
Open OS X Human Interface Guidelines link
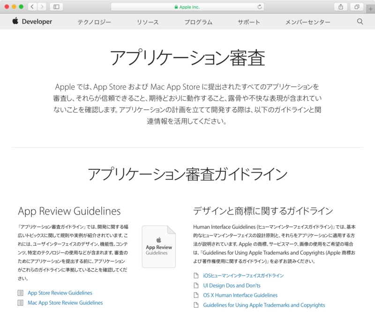(x=240, y=295)
